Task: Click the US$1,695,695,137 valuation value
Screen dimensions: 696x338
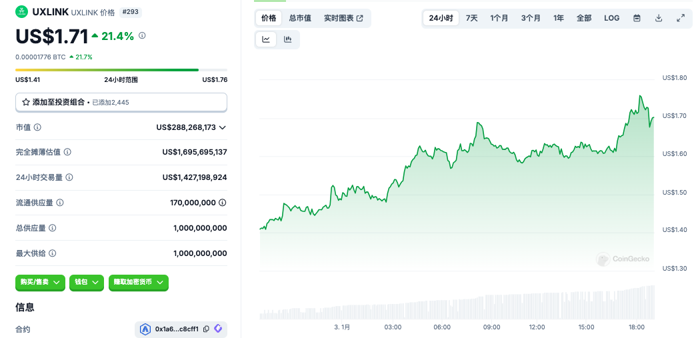Action: coord(195,152)
